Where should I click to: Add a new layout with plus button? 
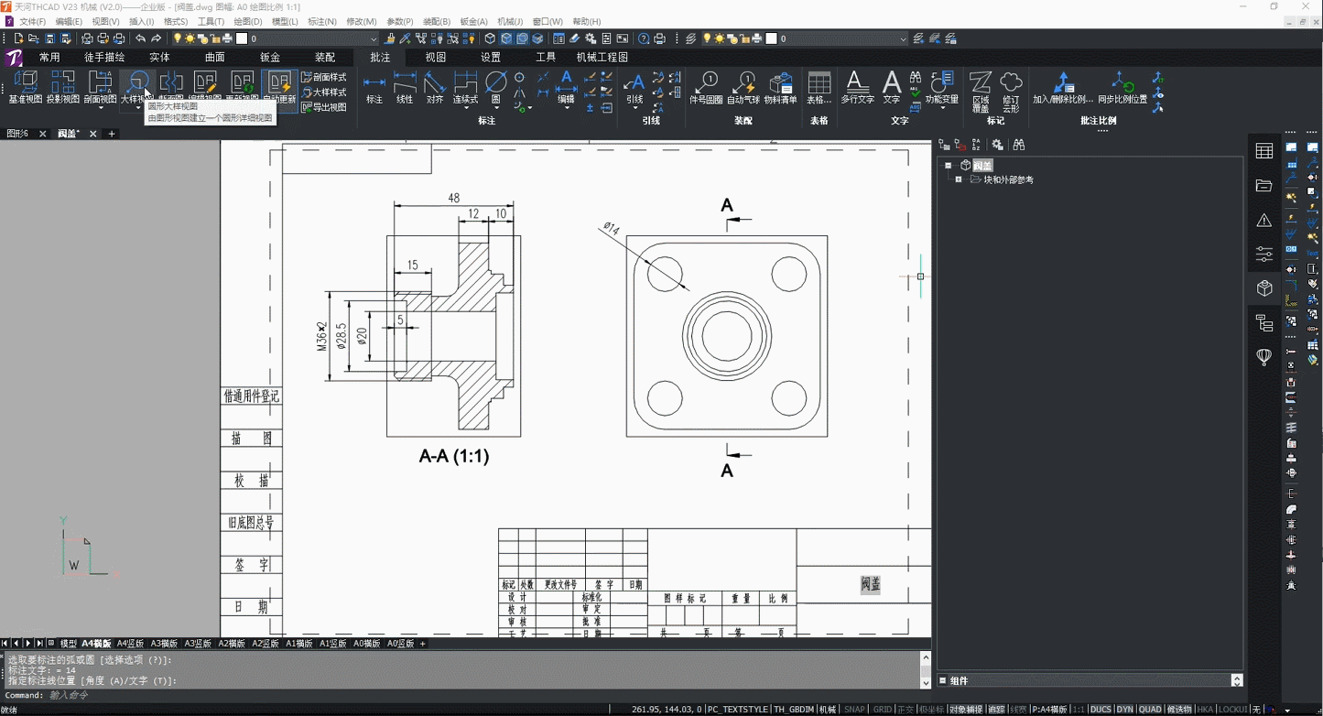point(423,644)
